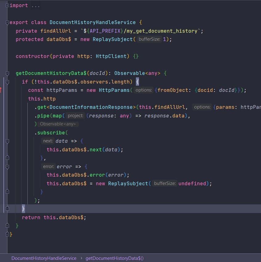The width and height of the screenshot is (261, 262).
Task: Click highlighted opening brace after if condition
Action: point(137,82)
